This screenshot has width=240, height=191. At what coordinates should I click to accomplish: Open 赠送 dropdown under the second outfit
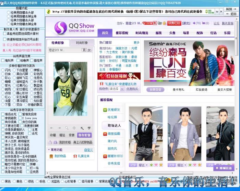[x=185, y=165]
